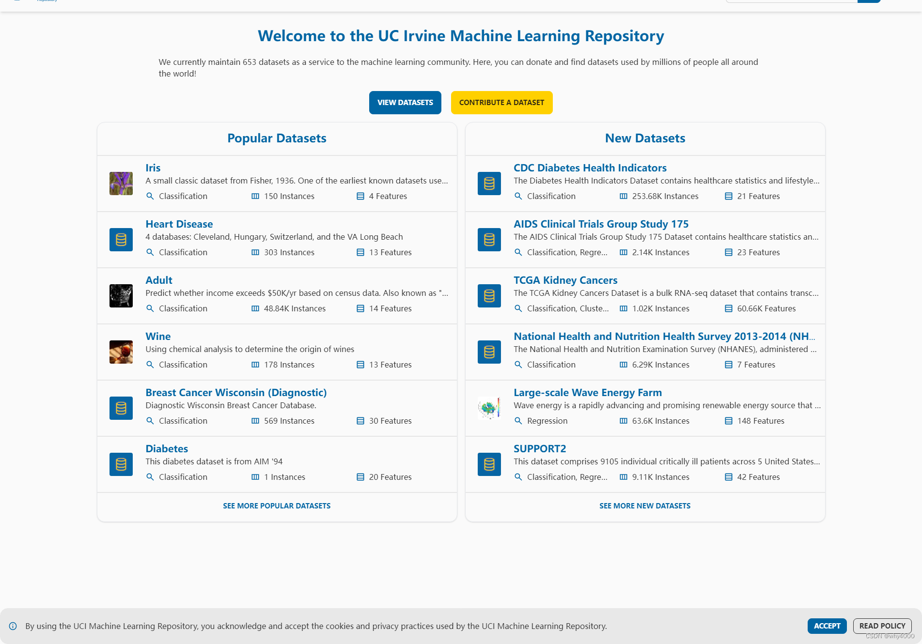Click the text 178 Instances
Screen dimensions: 922x644
[289, 365]
